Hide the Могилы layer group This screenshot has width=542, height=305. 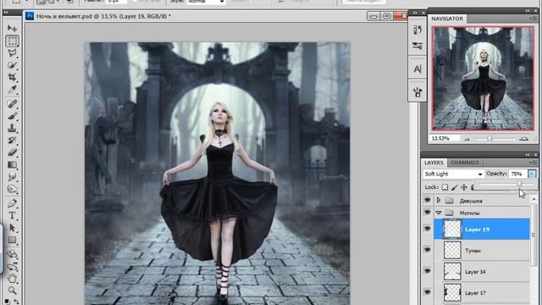pos(428,212)
